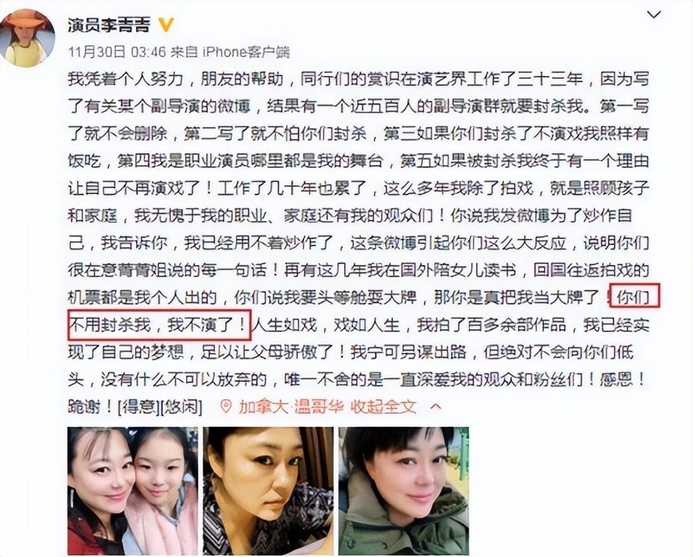Screen dimensions: 693x557
Task: Open the first photo with two women
Action: (x=133, y=491)
